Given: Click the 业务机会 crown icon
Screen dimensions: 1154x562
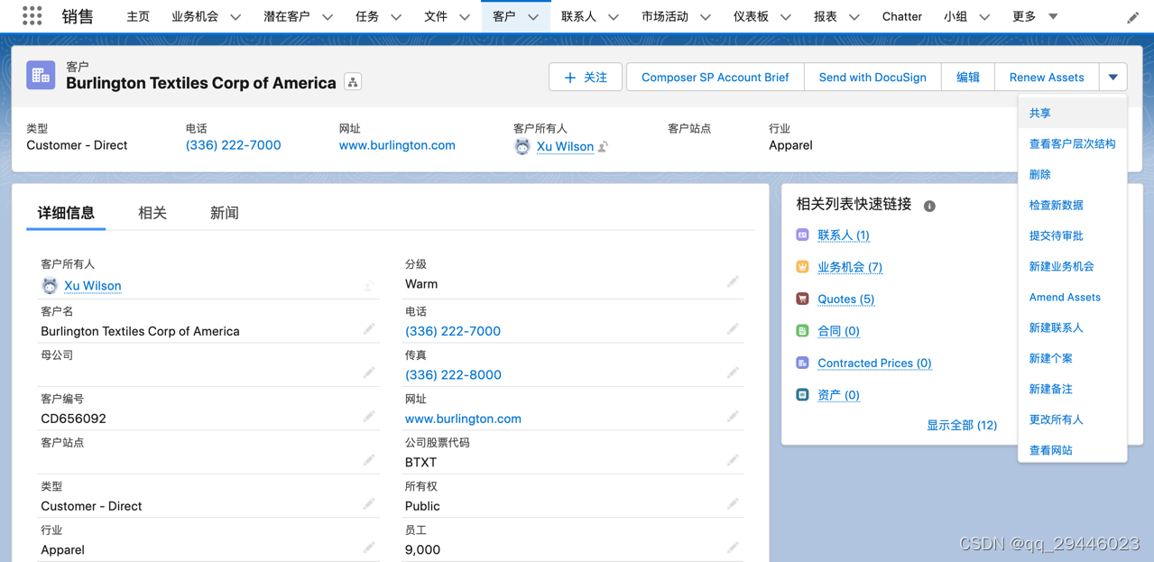Looking at the screenshot, I should 802,267.
